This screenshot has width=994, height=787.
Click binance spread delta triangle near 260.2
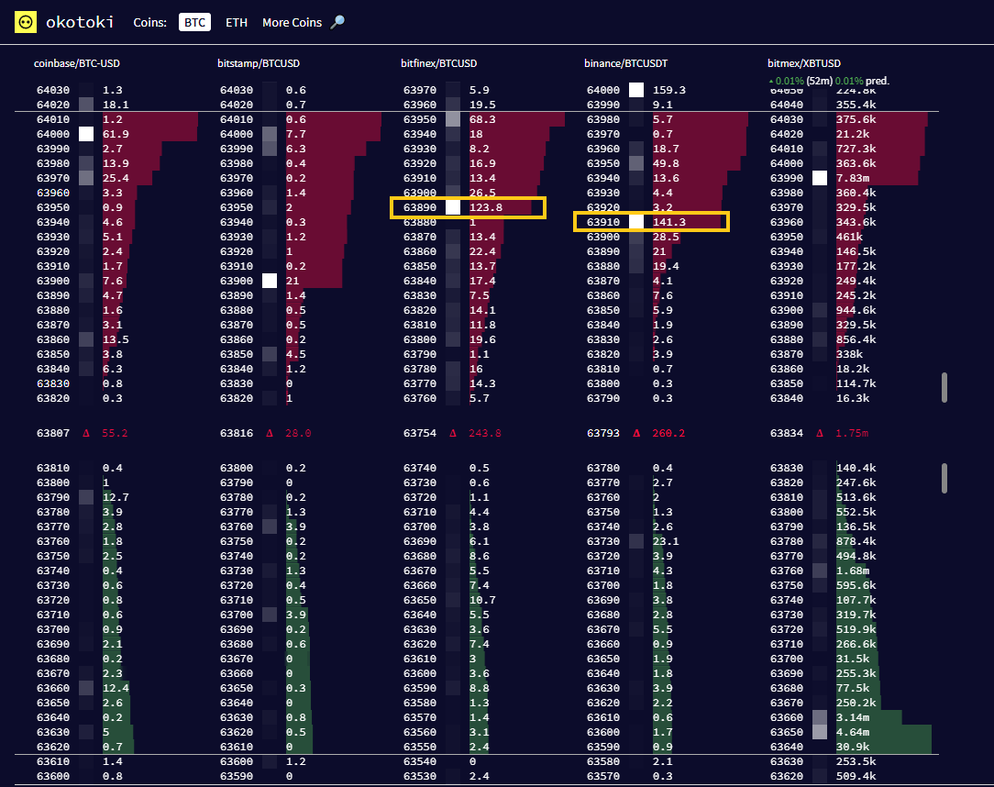pyautogui.click(x=636, y=433)
